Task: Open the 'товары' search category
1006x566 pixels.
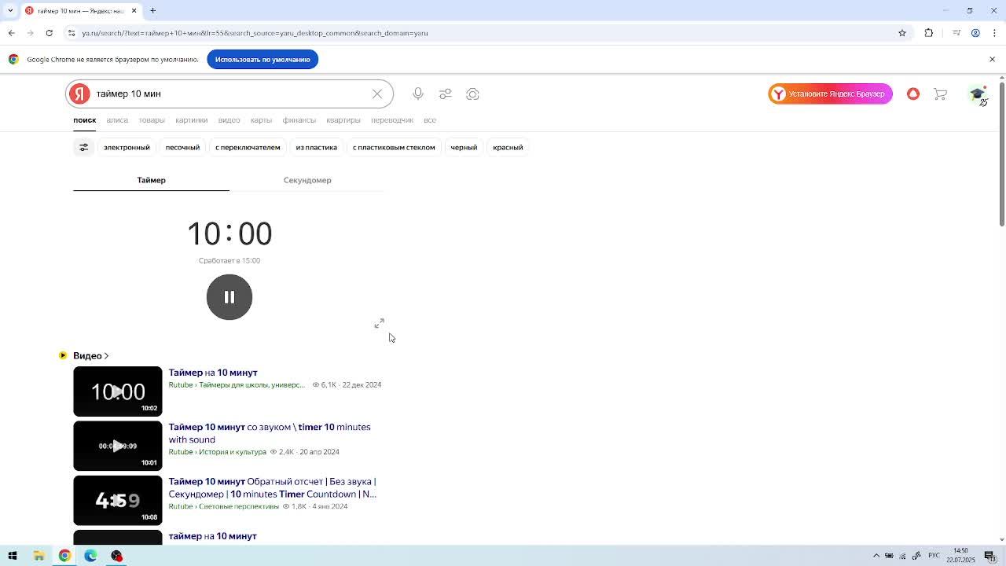Action: coord(152,120)
